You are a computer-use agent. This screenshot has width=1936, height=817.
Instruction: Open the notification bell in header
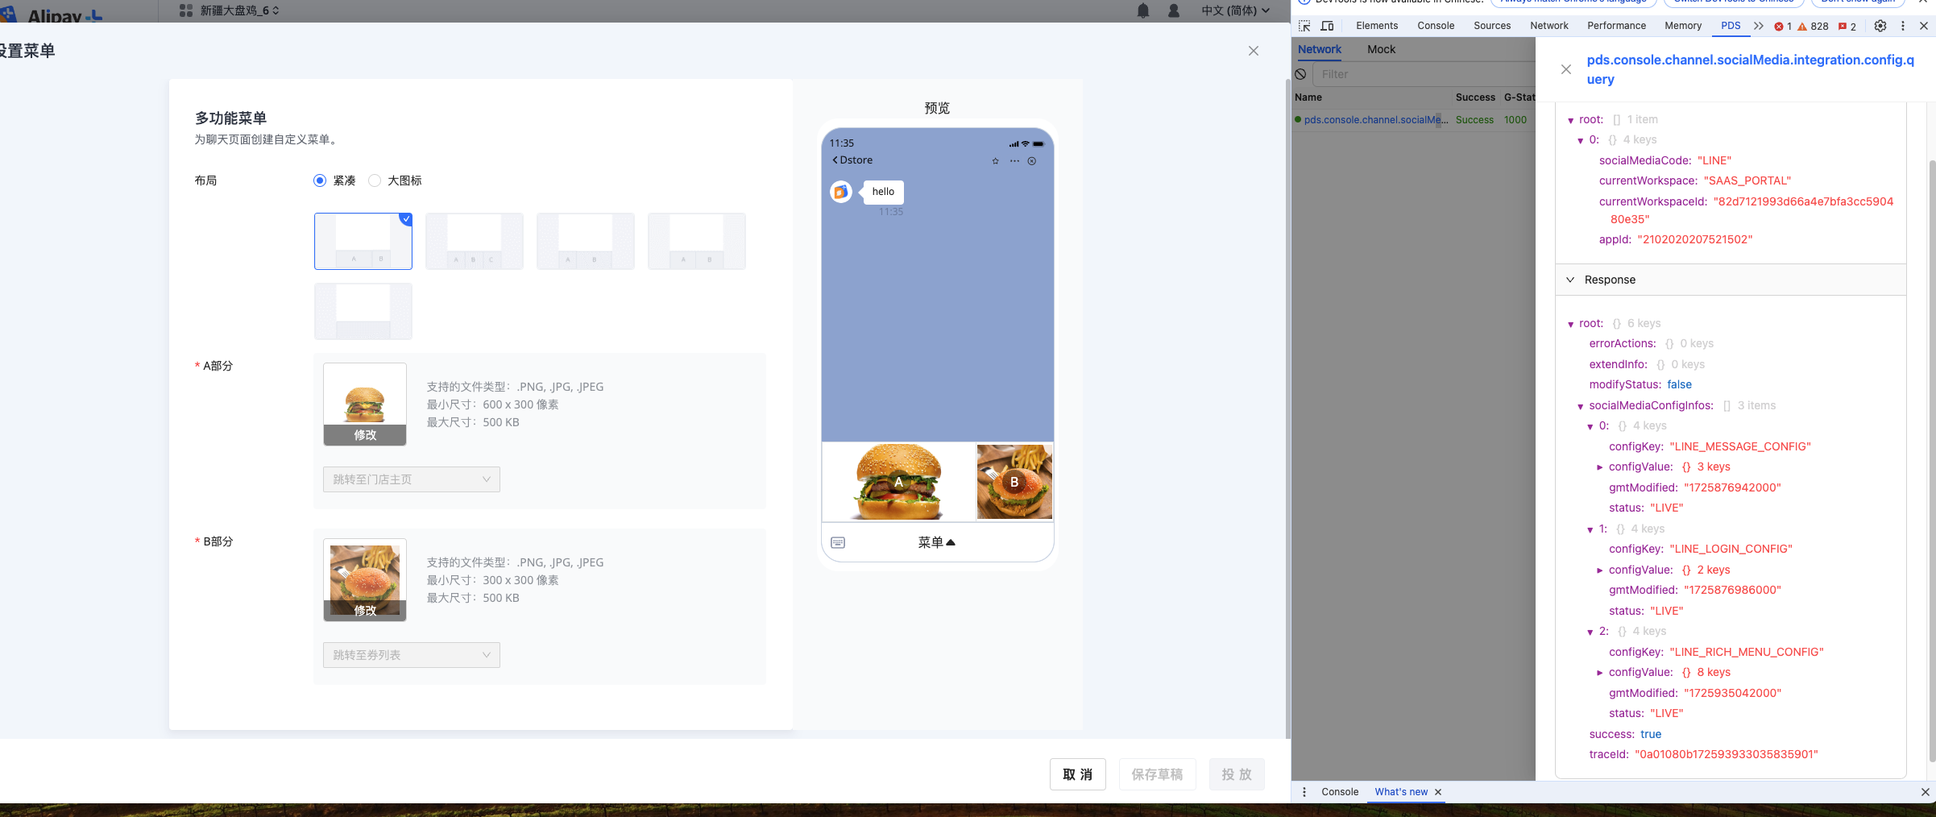tap(1143, 10)
